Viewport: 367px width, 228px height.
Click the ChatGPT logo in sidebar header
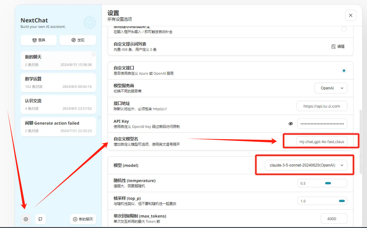(x=89, y=23)
